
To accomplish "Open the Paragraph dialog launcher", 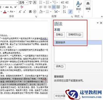I will coord(72,17).
